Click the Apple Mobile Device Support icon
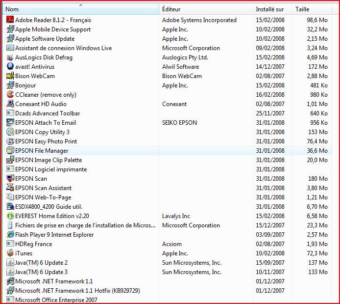 point(10,29)
